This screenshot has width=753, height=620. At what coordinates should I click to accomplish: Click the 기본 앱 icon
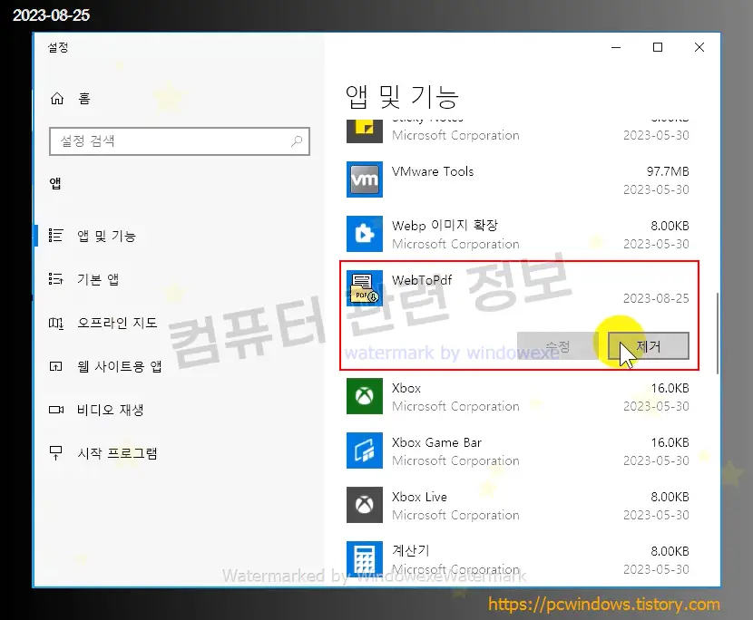point(55,279)
